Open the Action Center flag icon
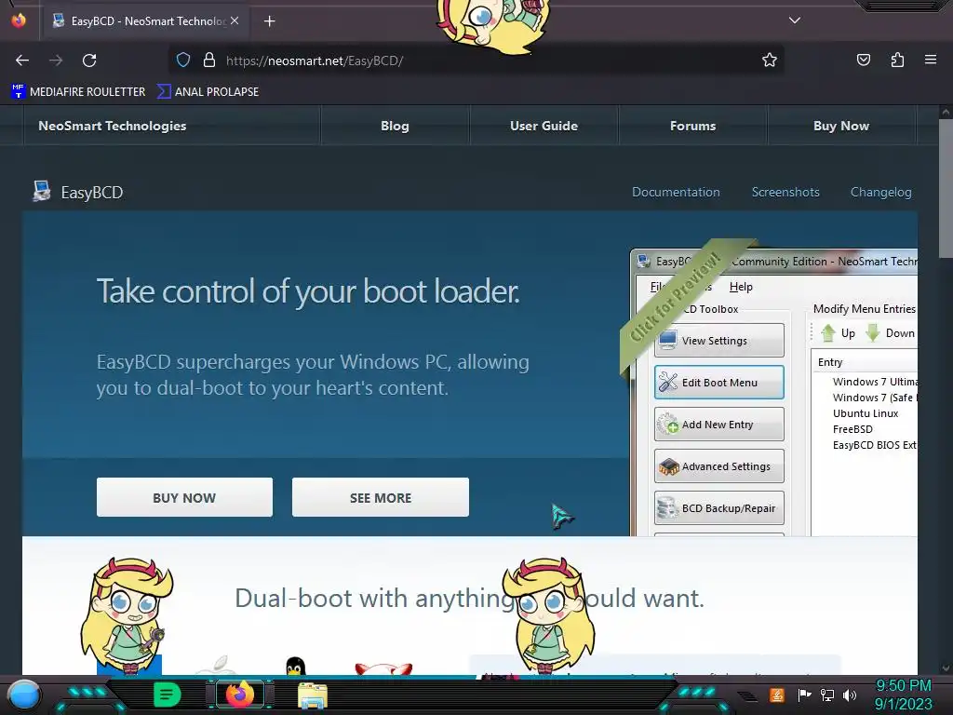This screenshot has height=715, width=953. click(805, 695)
